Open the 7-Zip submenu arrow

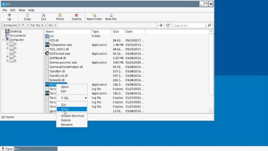click(86, 98)
